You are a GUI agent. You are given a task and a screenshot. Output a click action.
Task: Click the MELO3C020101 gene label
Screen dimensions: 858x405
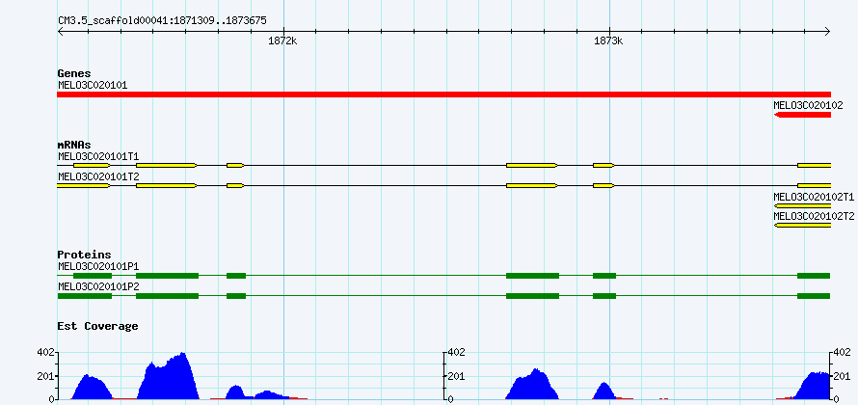pyautogui.click(x=93, y=85)
